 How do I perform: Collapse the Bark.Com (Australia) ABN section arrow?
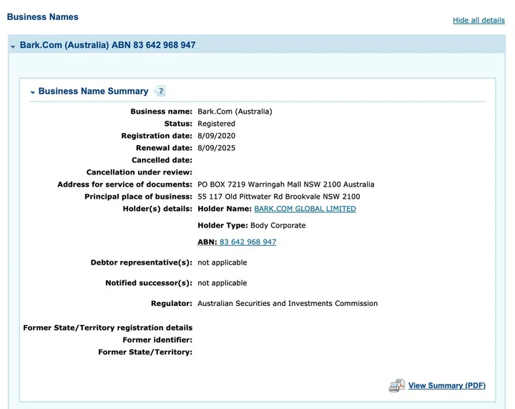(x=13, y=46)
